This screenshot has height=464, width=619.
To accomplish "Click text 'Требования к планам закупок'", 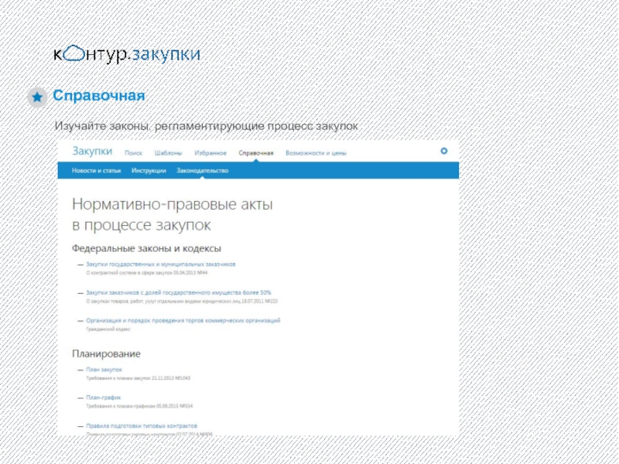I will coord(118,378).
